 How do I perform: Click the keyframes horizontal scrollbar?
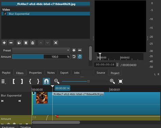[56, 122]
